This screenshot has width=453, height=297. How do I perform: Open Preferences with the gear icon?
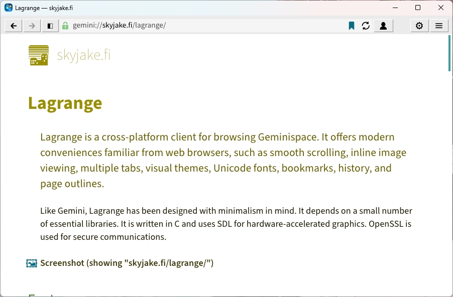pyautogui.click(x=419, y=26)
